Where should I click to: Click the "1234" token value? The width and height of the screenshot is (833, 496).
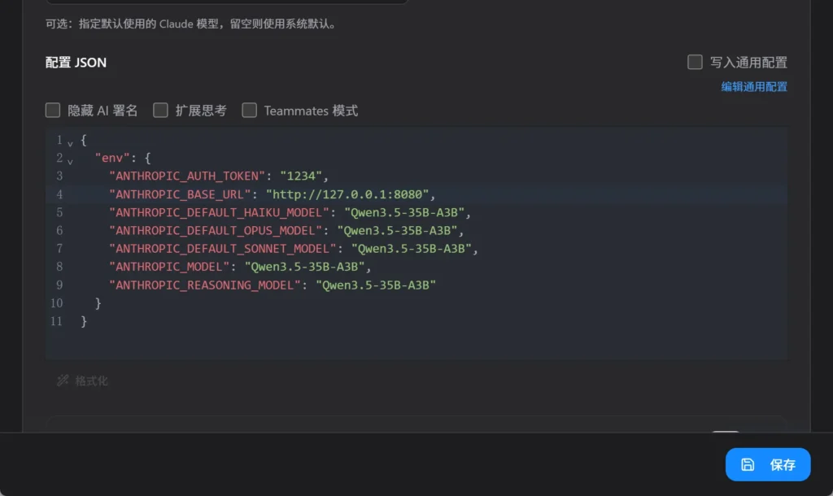[303, 176]
